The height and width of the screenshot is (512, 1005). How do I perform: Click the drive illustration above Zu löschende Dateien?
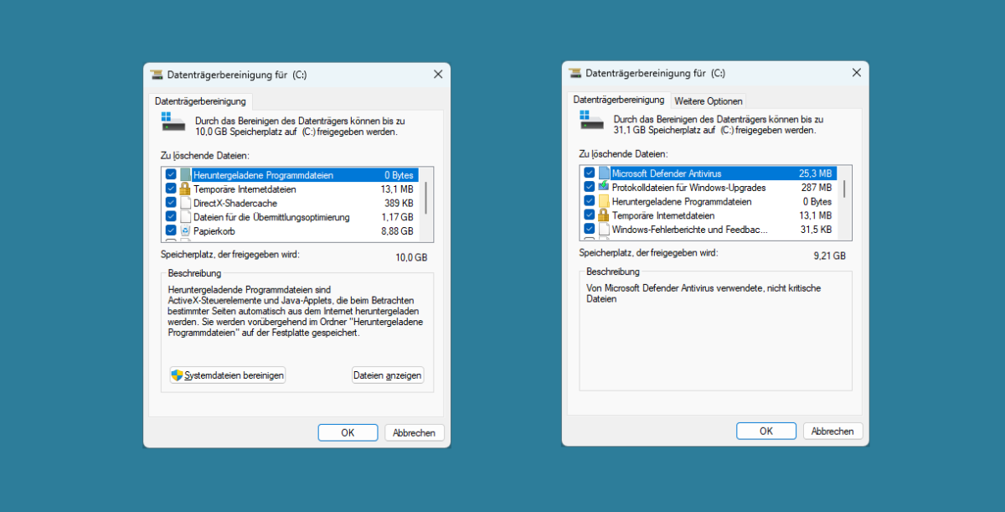pos(173,122)
